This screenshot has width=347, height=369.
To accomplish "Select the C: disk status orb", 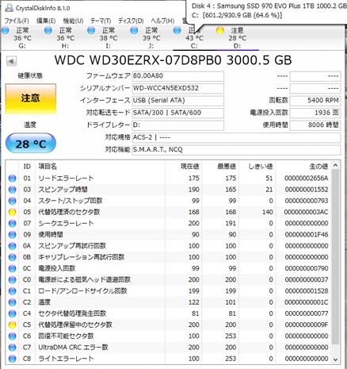I will coord(177,30).
